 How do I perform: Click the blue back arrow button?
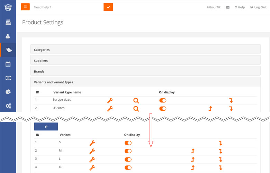46,127
